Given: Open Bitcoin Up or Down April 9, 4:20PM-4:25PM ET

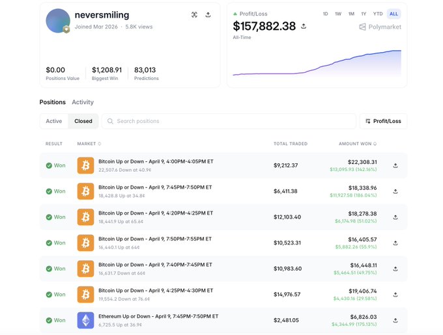Looking at the screenshot, I should [x=156, y=213].
